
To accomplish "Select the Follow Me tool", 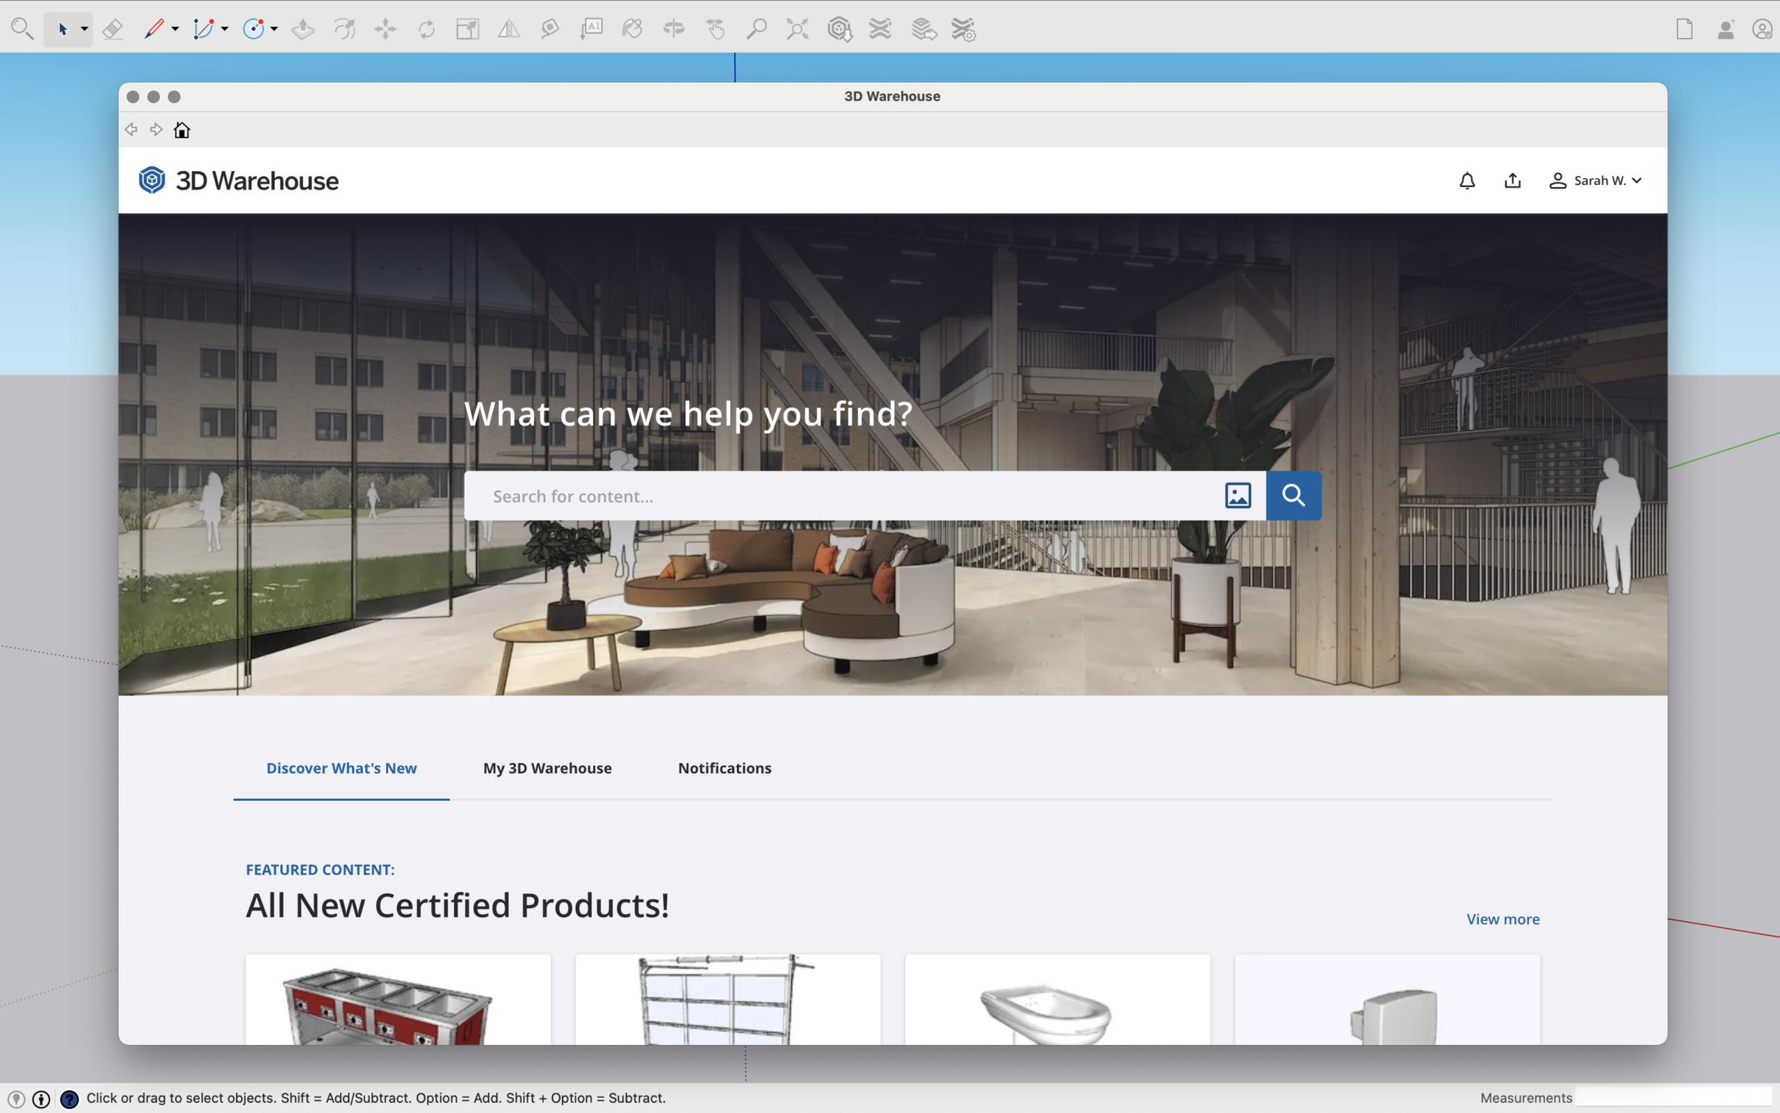I will [344, 29].
